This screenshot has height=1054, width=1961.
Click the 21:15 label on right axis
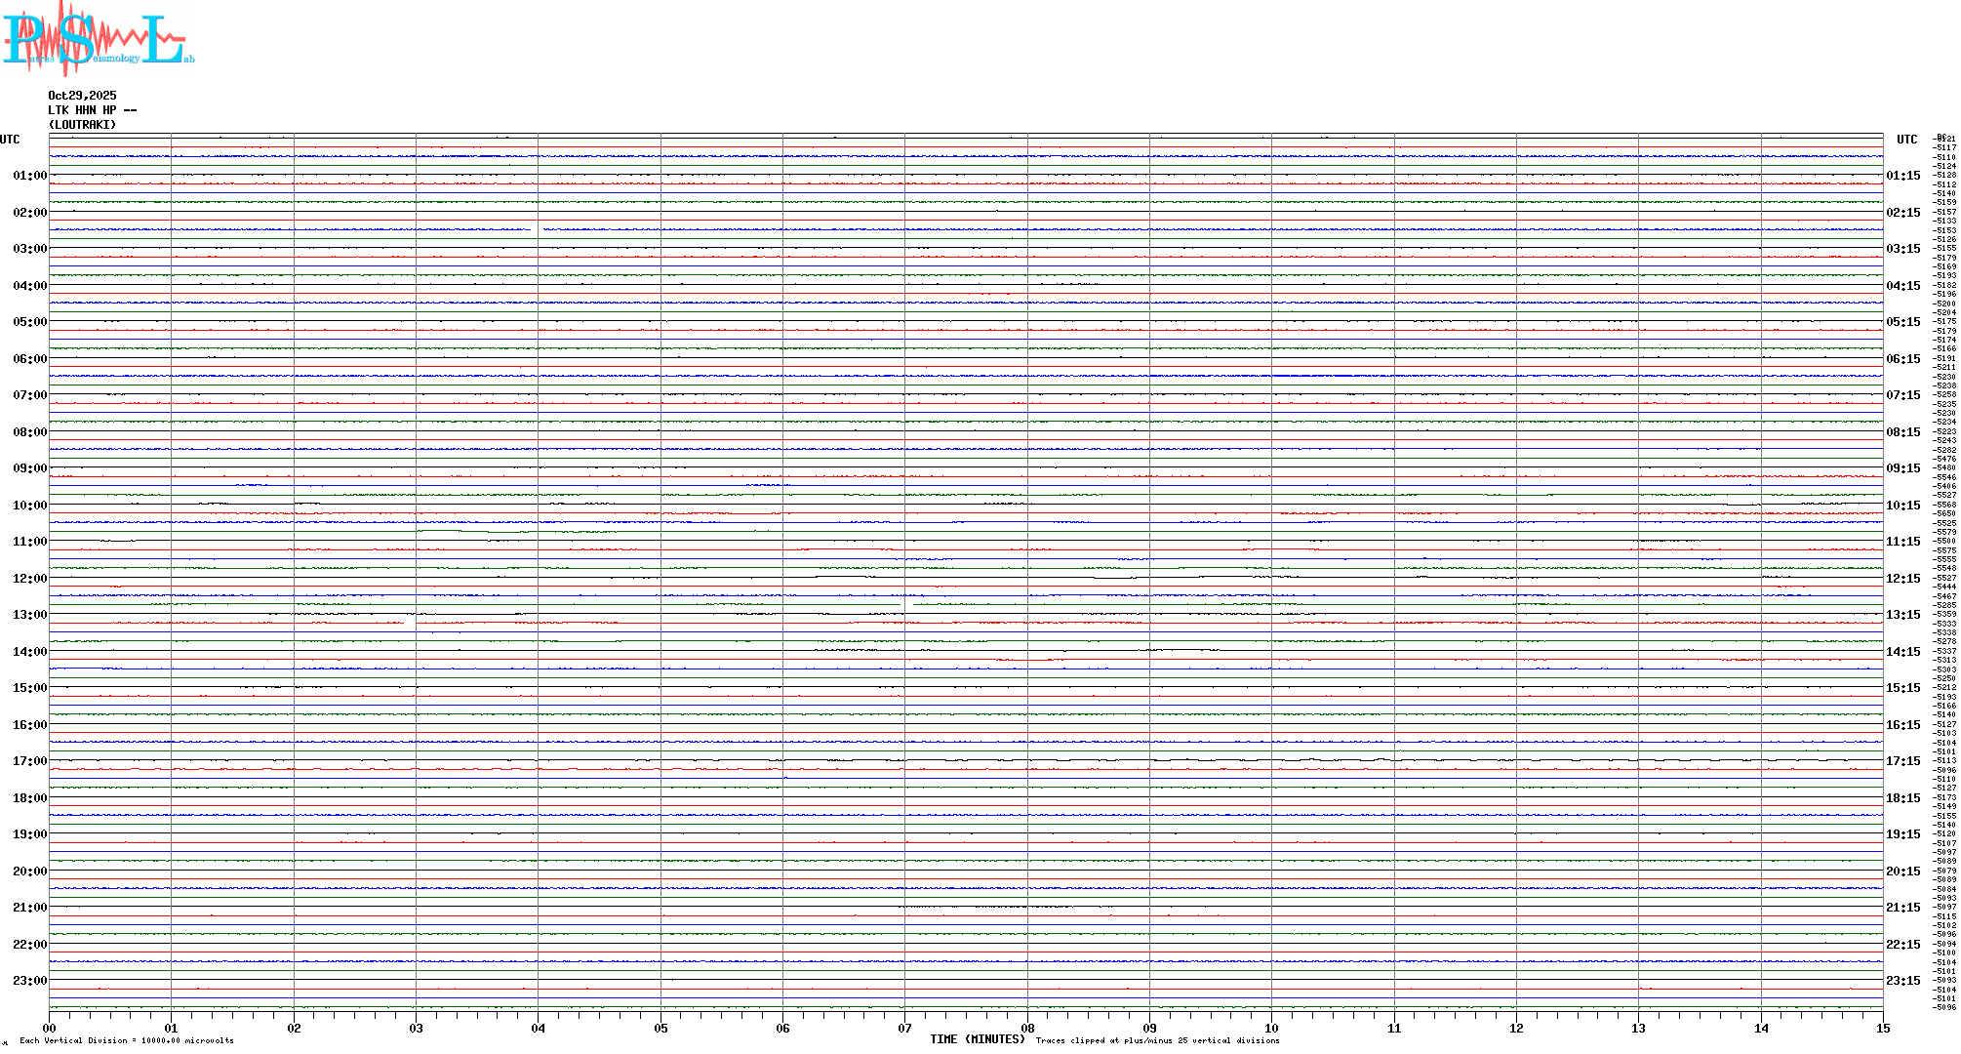pos(1902,908)
